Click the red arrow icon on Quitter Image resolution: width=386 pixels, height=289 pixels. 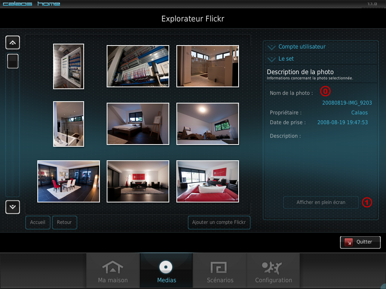point(349,242)
